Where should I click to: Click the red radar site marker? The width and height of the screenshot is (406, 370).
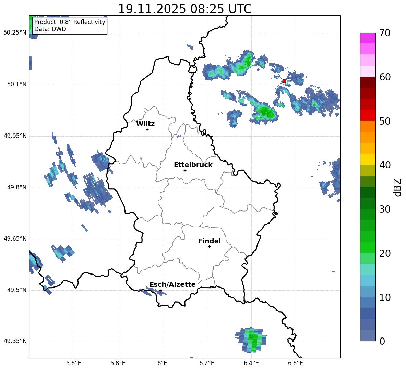click(x=284, y=81)
